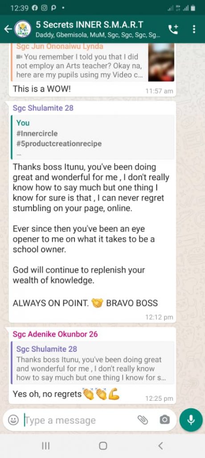This screenshot has height=458, width=205.
Task: Open the emoji picker
Action: [13, 420]
